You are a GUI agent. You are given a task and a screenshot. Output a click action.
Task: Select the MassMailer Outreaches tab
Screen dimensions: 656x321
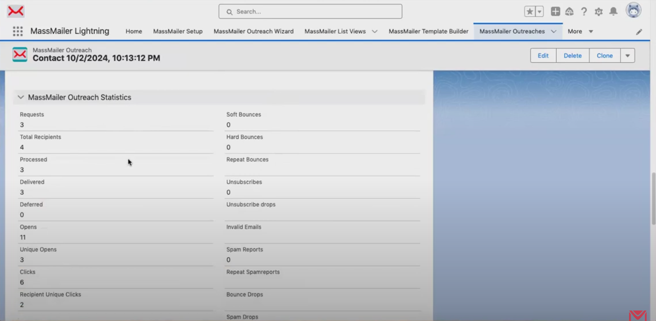512,31
